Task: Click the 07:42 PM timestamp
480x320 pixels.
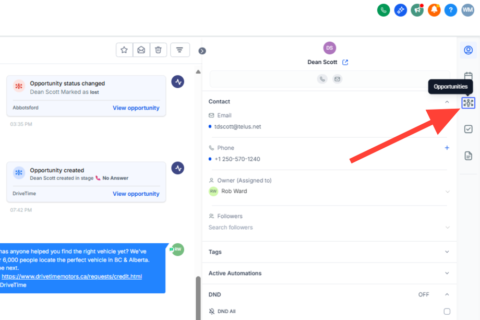Action: coord(21,210)
